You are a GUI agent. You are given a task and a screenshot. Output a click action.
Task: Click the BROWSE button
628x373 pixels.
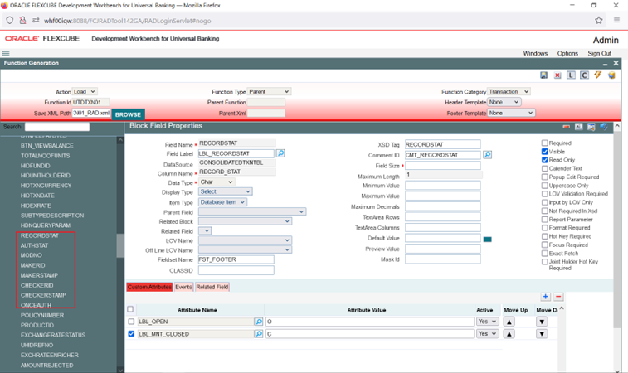(x=128, y=114)
